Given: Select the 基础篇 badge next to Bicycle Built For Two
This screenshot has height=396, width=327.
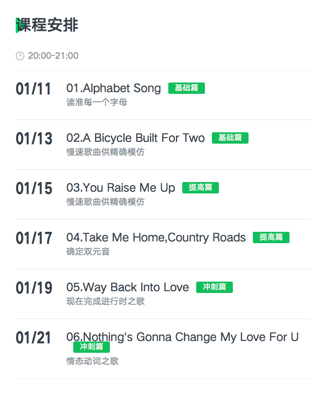Looking at the screenshot, I should [x=230, y=138].
